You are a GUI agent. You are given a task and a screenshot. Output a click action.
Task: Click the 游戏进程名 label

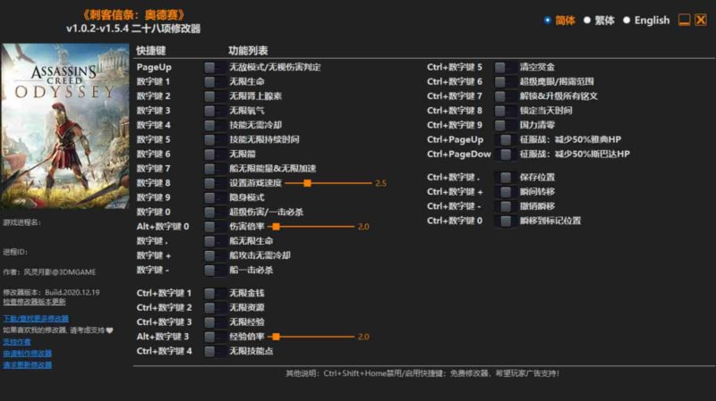tap(21, 222)
